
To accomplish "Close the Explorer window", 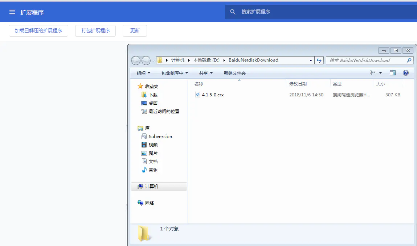I will (x=408, y=50).
